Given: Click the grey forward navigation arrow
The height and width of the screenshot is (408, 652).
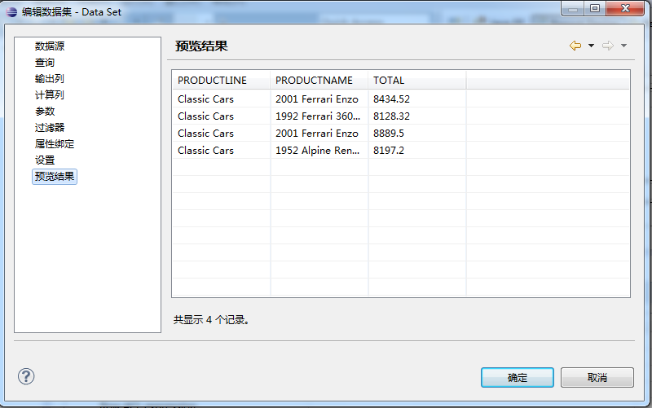Looking at the screenshot, I should pyautogui.click(x=608, y=46).
